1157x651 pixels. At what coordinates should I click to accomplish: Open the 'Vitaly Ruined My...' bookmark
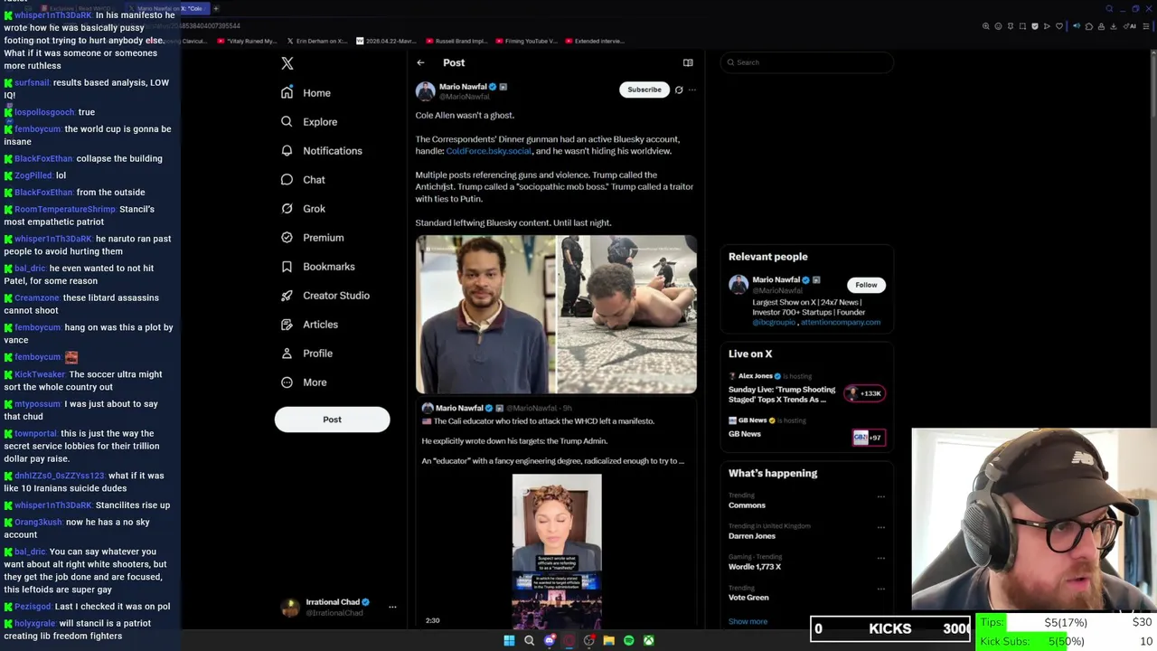(247, 41)
